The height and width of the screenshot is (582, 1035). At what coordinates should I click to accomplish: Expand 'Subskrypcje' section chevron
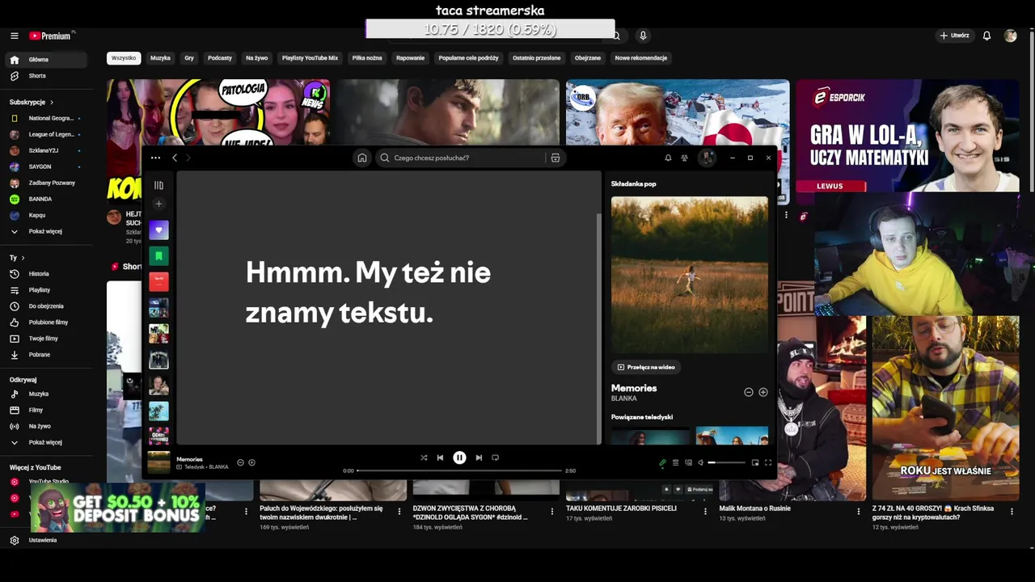click(x=52, y=103)
